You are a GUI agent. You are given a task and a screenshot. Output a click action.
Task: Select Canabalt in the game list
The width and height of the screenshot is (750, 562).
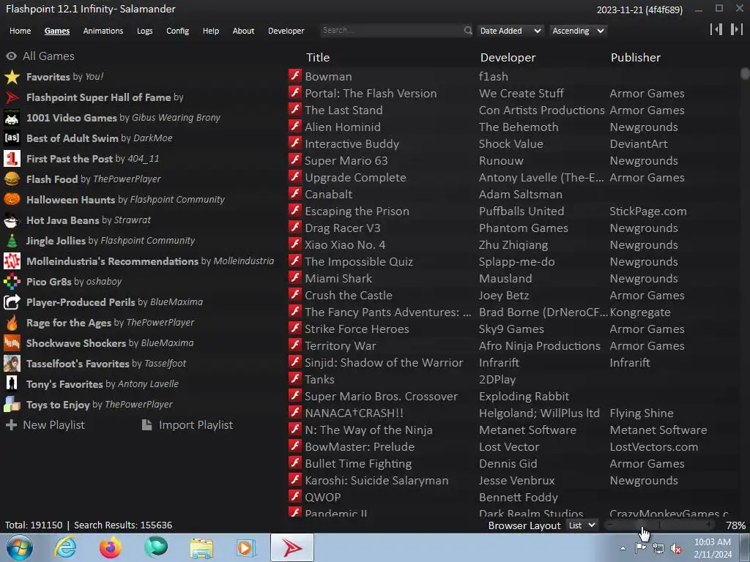514,194
